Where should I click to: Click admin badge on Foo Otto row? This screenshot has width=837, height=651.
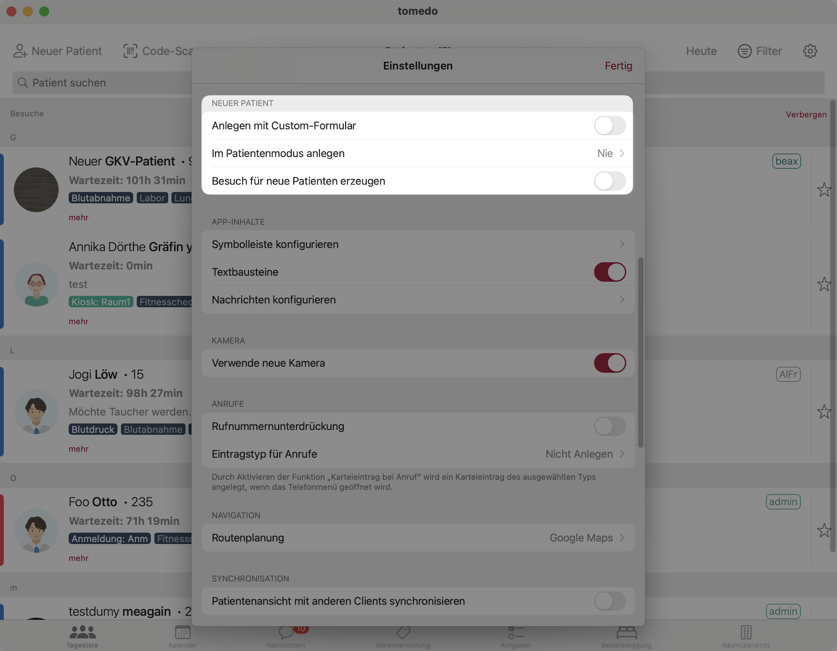(x=783, y=502)
